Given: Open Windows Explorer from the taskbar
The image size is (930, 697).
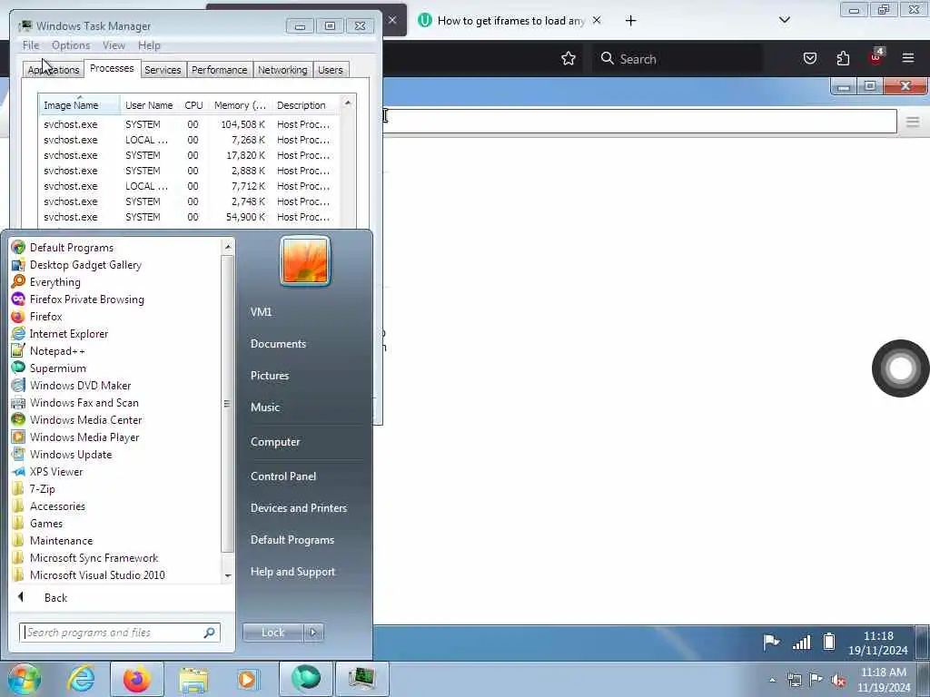Looking at the screenshot, I should [x=193, y=679].
